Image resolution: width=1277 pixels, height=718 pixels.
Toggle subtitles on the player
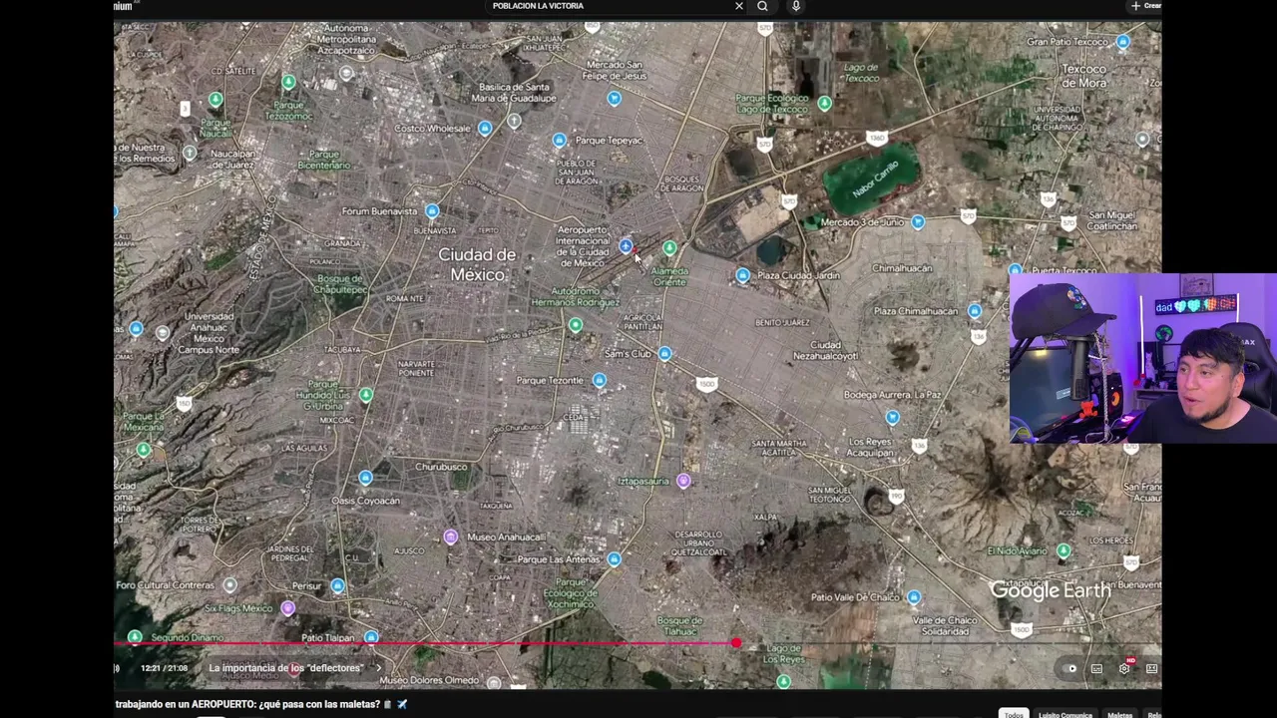[x=1096, y=669]
